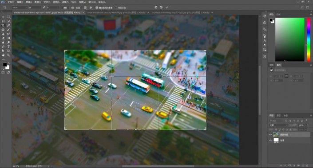Screen dimensions: 313x168
Task: Open Layers panel flyout menu
Action: click(311, 115)
